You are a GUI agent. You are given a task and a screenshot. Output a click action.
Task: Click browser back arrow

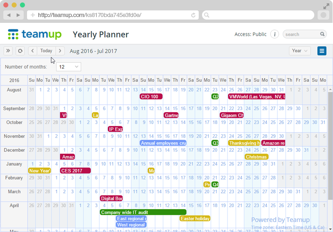(9, 15)
